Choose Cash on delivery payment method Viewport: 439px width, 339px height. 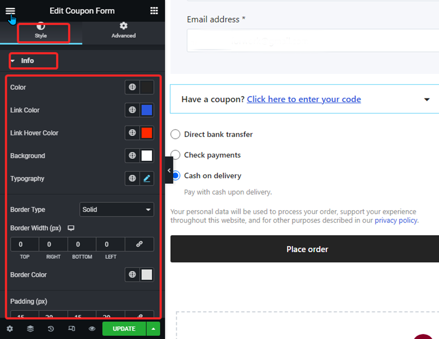tap(175, 176)
